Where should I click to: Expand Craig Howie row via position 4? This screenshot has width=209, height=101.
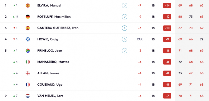(6, 39)
